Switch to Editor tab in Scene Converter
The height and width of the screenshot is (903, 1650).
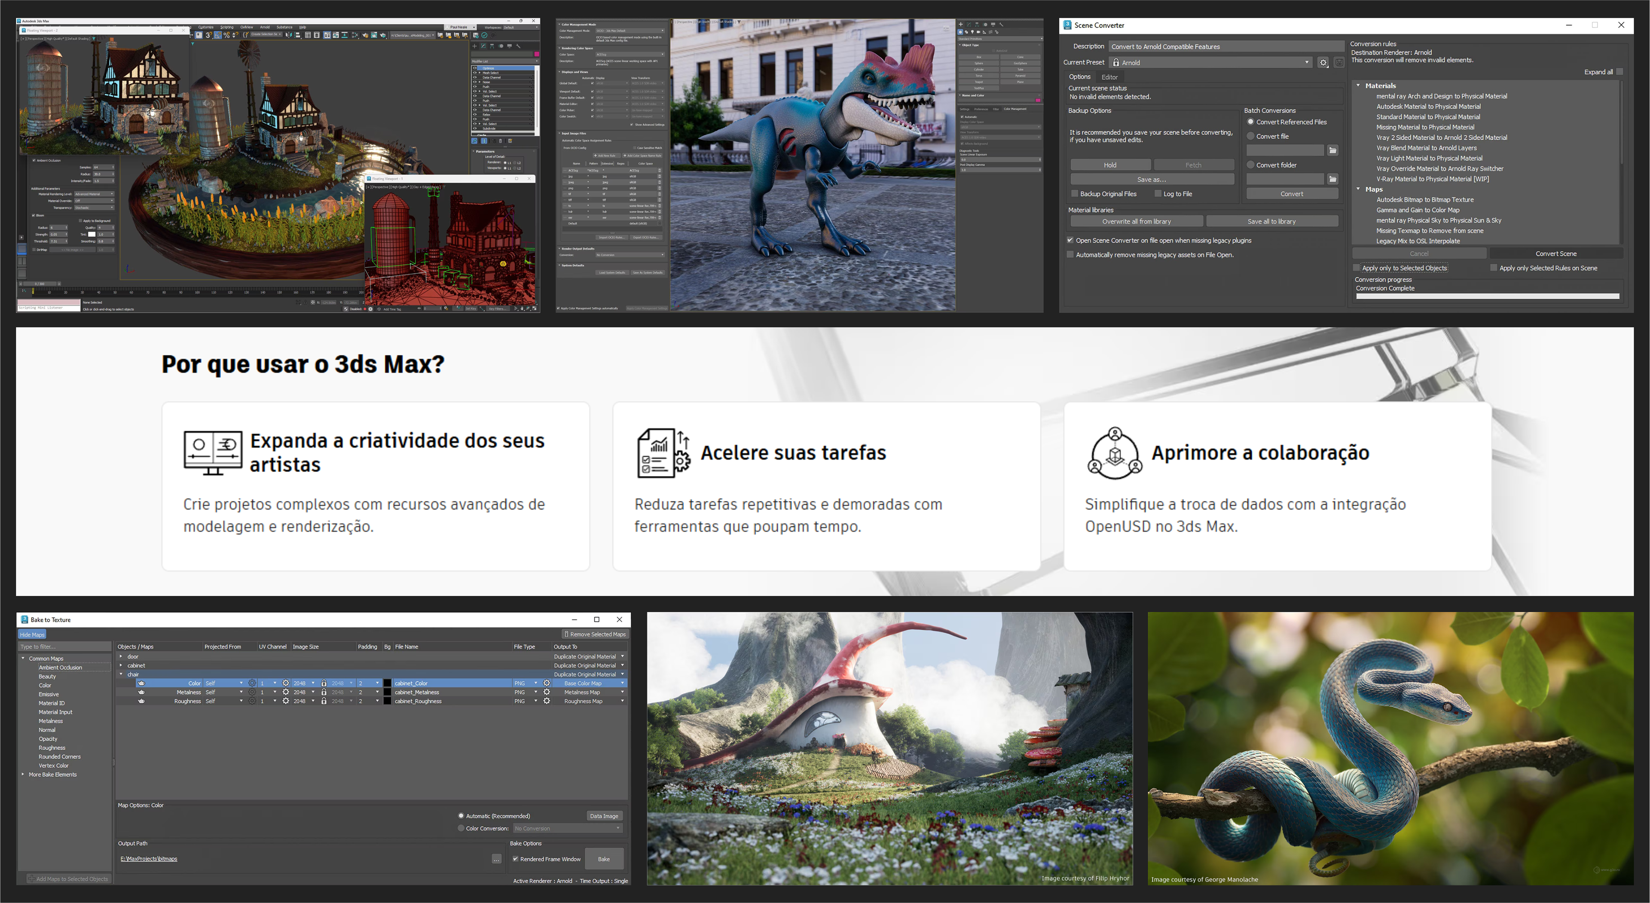click(x=1109, y=77)
